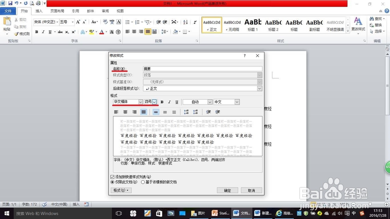
Task: Click the Save icon in quick access toolbar
Action: click(10, 3)
